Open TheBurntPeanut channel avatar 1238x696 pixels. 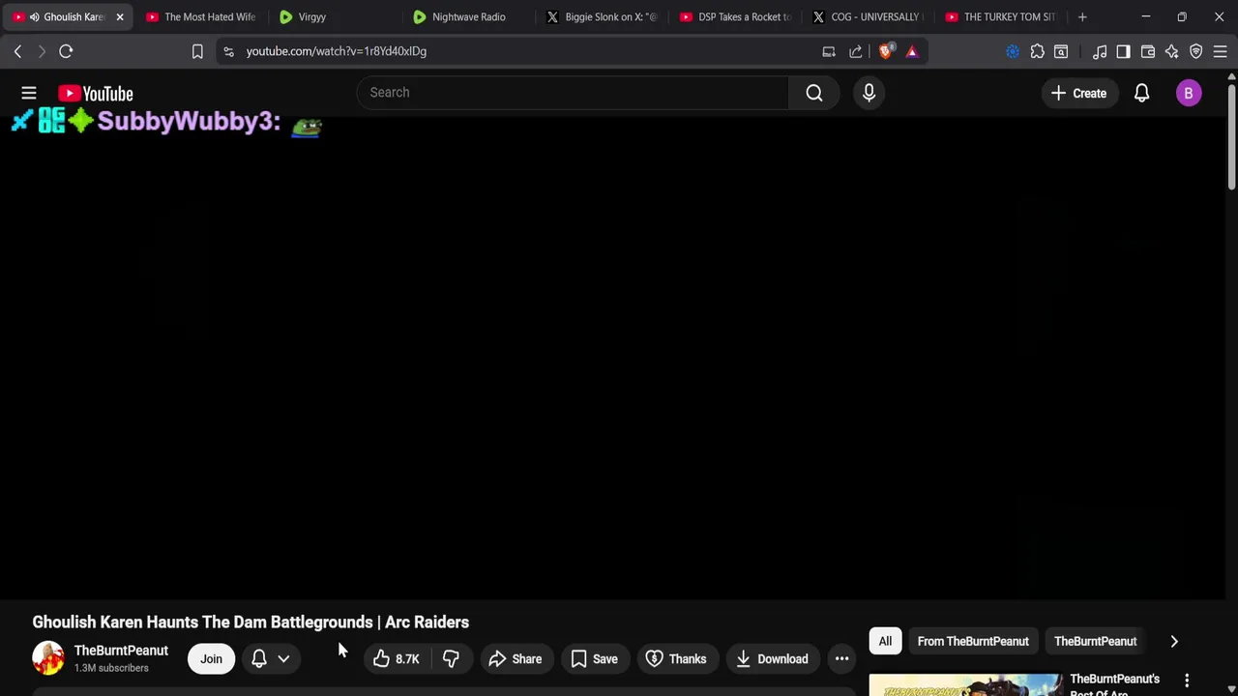[x=48, y=658]
